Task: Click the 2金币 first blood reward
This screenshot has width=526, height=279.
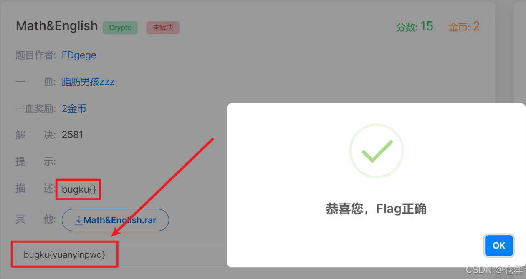Action: (x=74, y=108)
